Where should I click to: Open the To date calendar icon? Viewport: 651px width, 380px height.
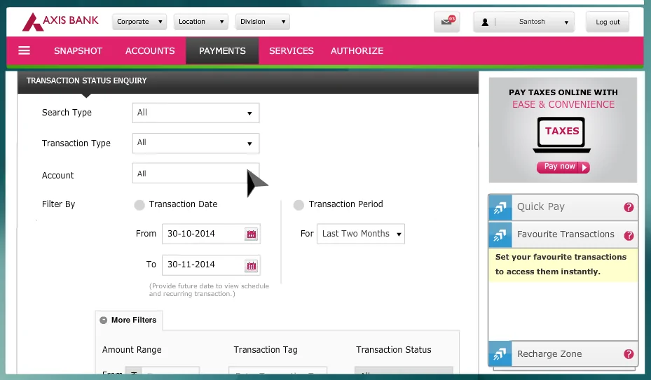(251, 265)
